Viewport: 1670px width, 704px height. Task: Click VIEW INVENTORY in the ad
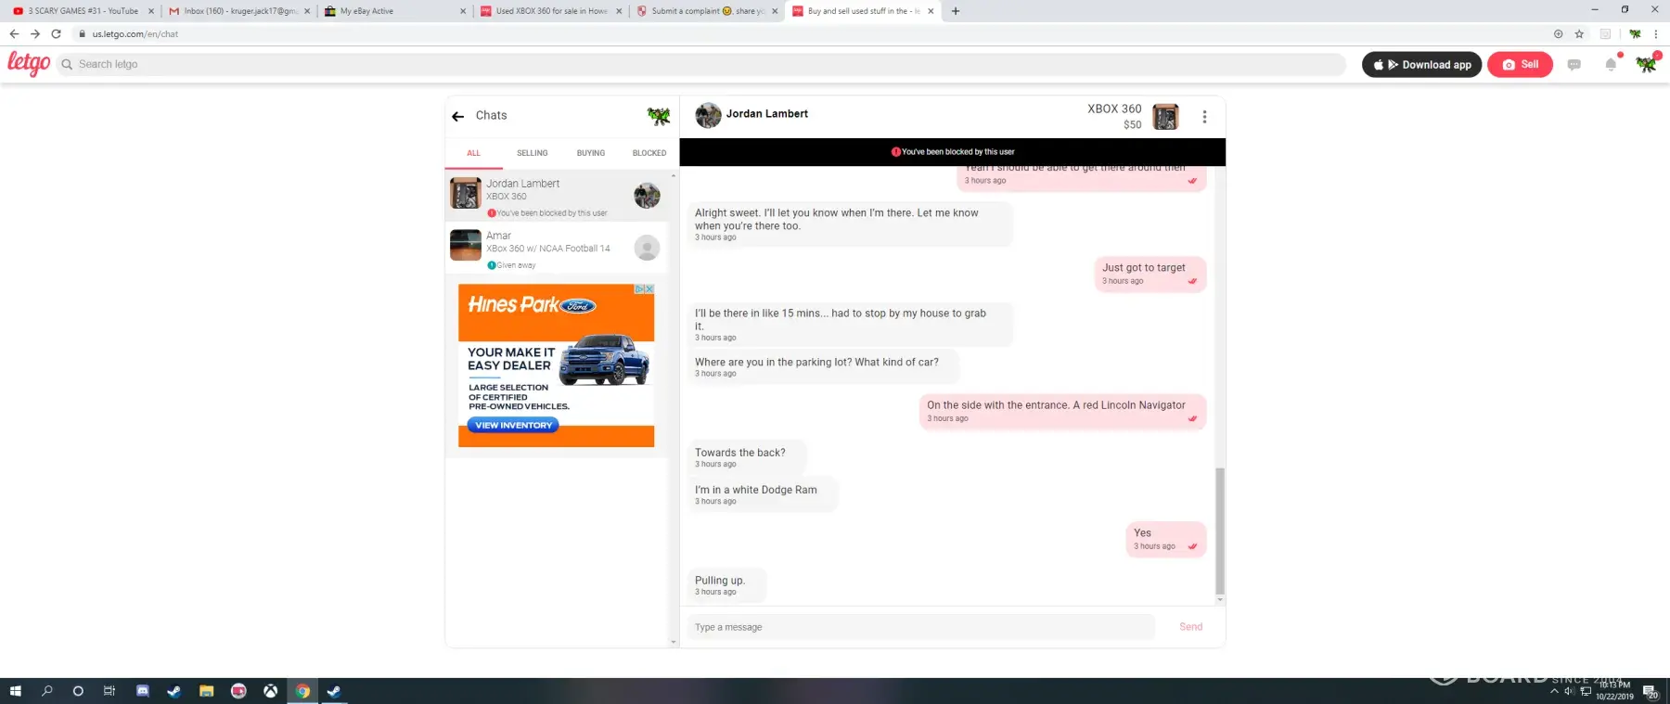point(513,425)
